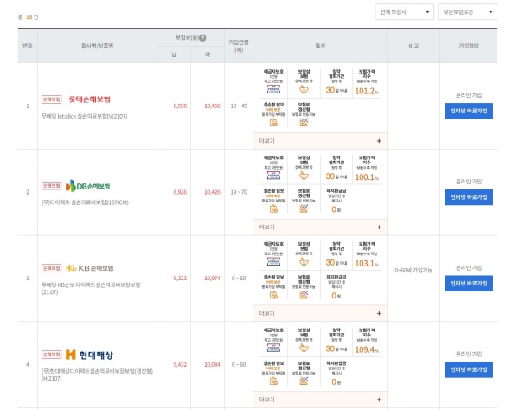Click 인터넷 바로가입 for DB손해보험
This screenshot has height=410, width=519.
click(469, 197)
